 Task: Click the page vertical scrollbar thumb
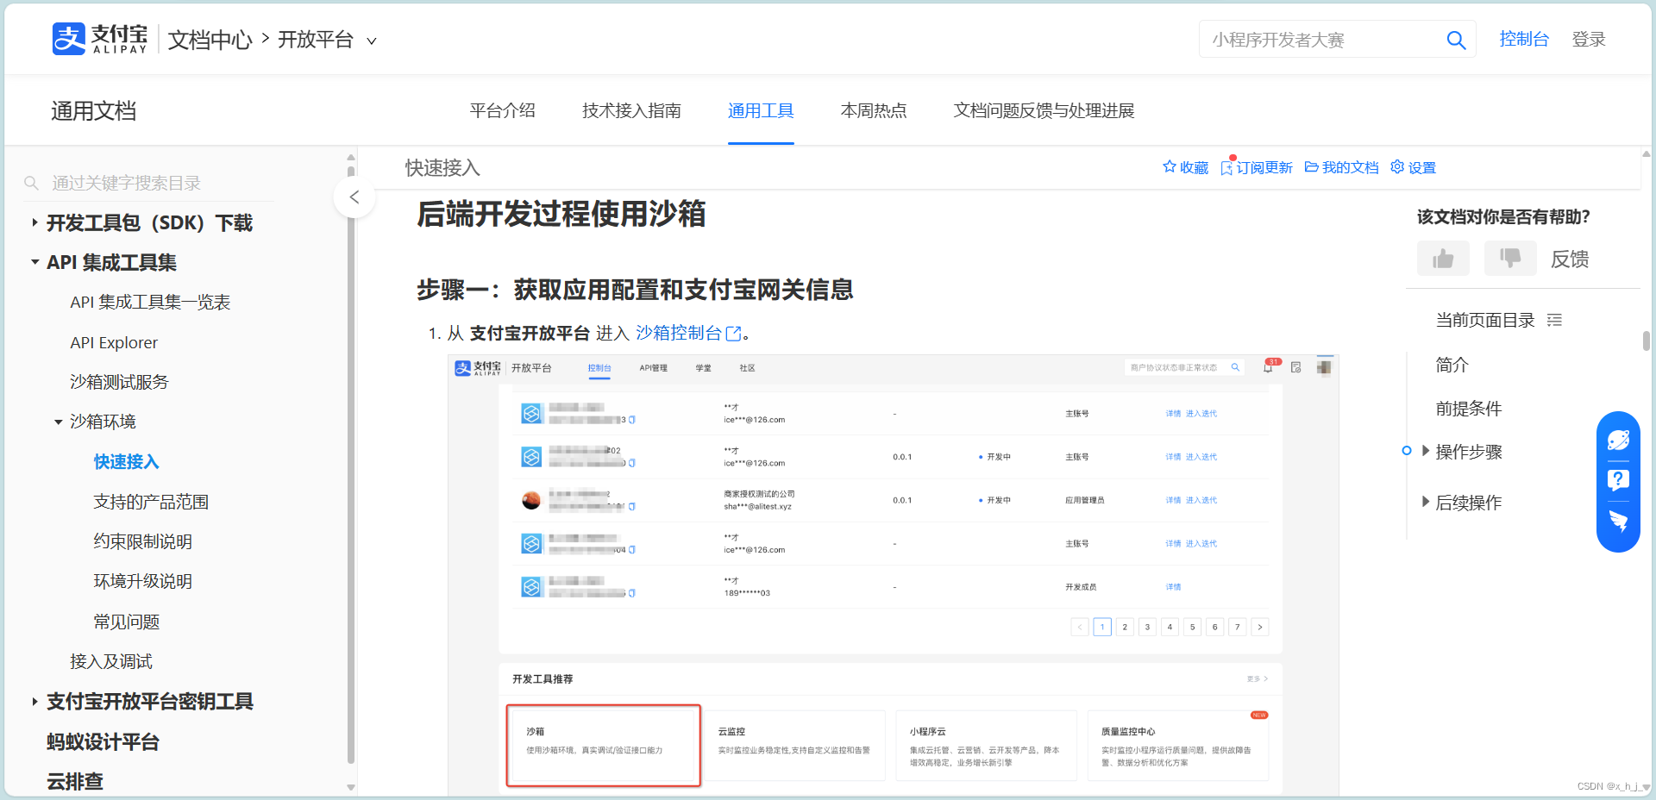1647,341
